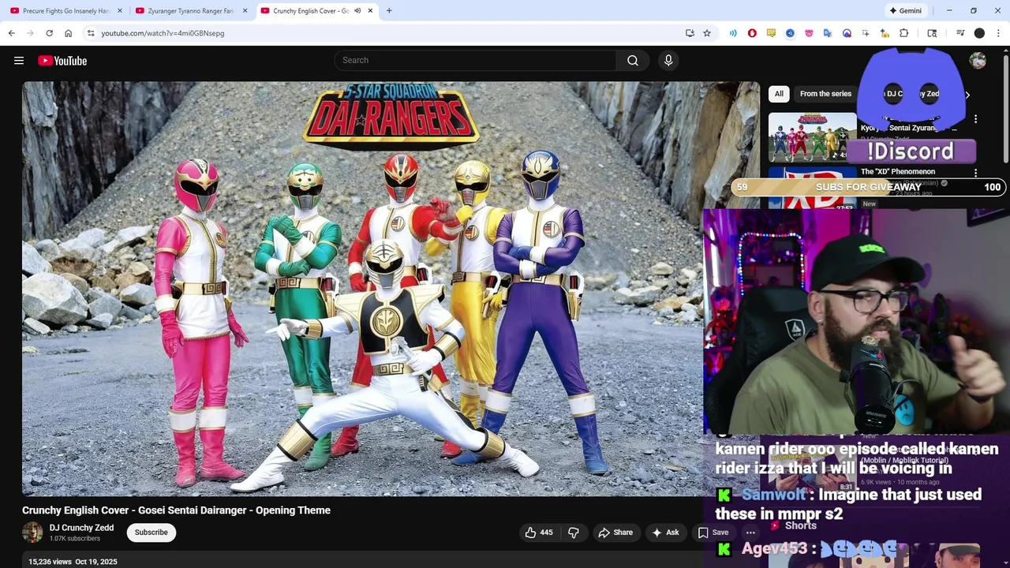Open the YouTube account avatar menu
1010x568 pixels.
pyautogui.click(x=978, y=61)
